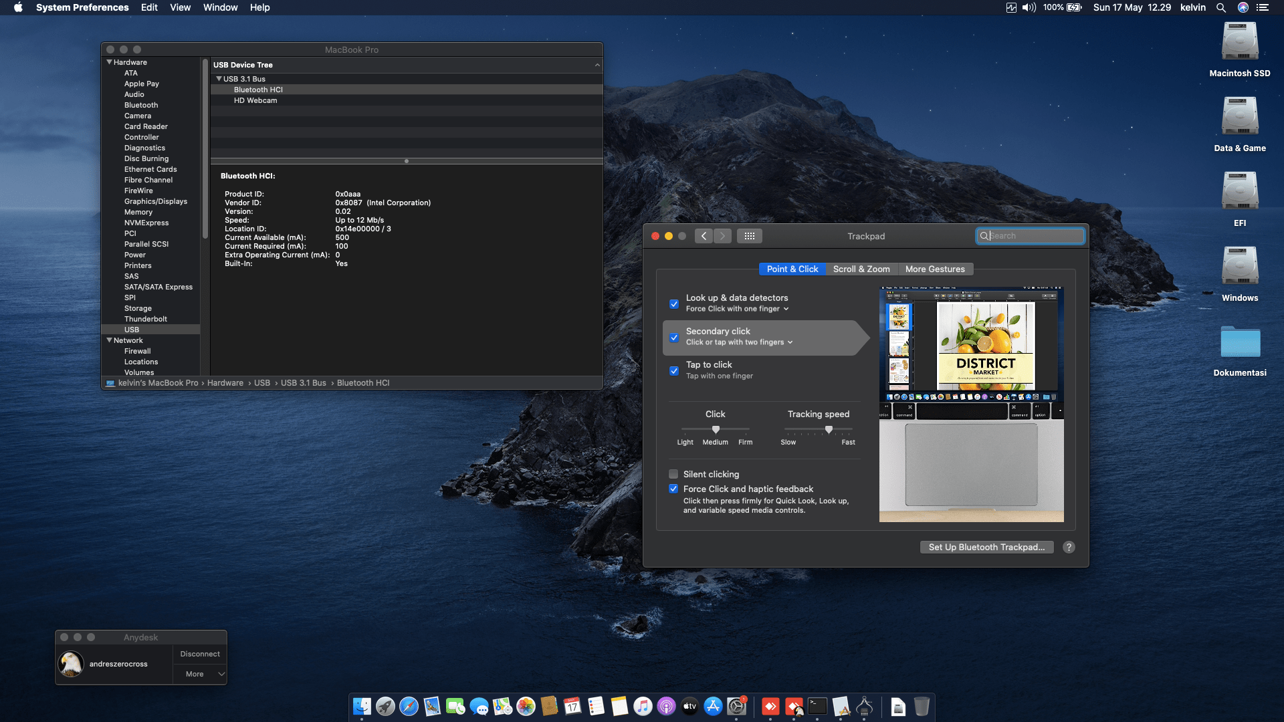The image size is (1284, 722).
Task: Open Finder from the Dock
Action: [362, 706]
